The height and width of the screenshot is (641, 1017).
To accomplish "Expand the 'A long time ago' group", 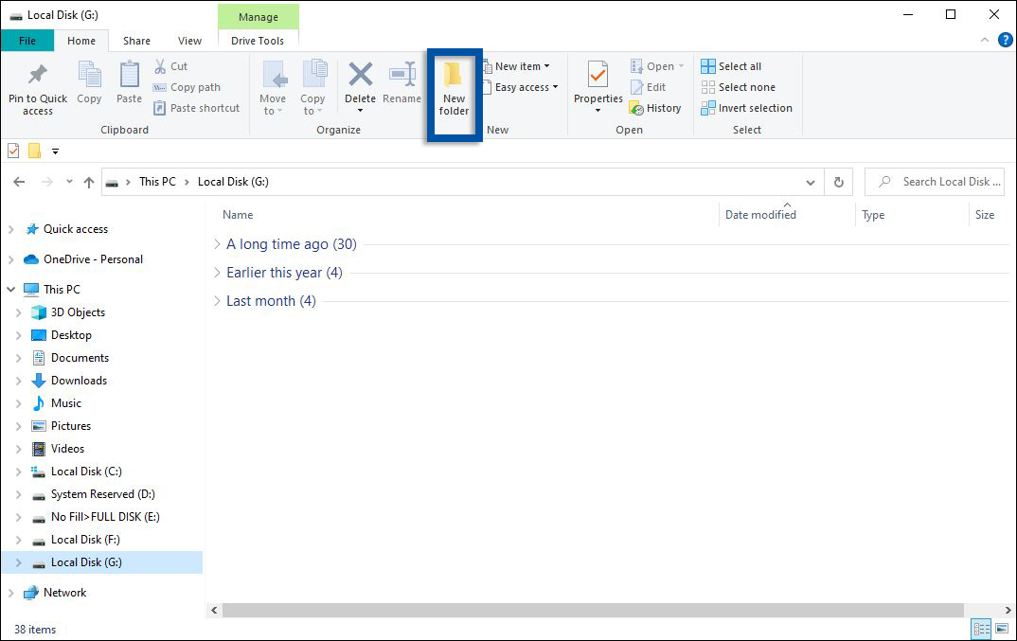I will coord(218,244).
